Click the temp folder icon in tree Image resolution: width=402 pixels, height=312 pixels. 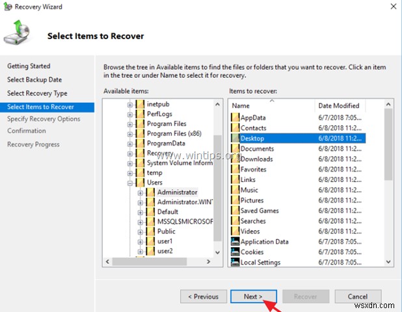point(140,173)
